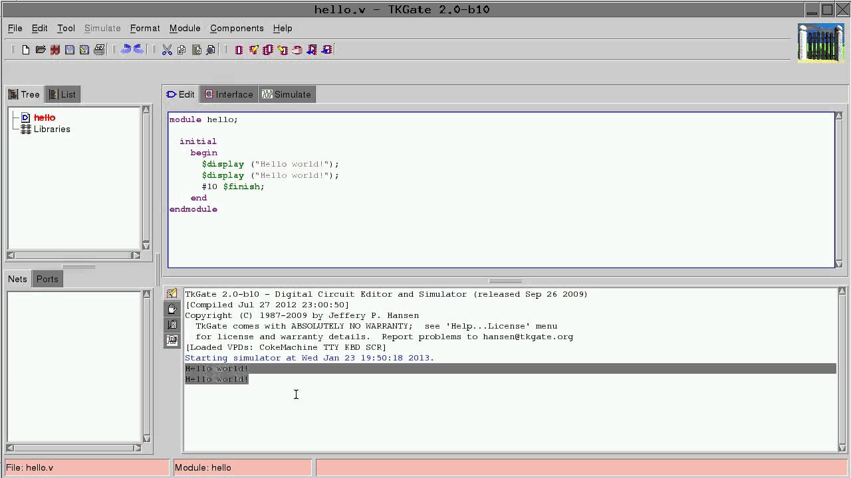The image size is (851, 478).
Task: Click the log console scroll-down arrow
Action: pos(842,449)
